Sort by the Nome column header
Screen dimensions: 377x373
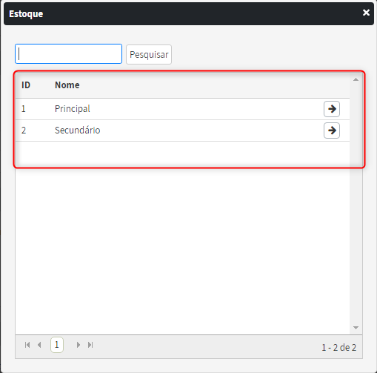tap(67, 85)
